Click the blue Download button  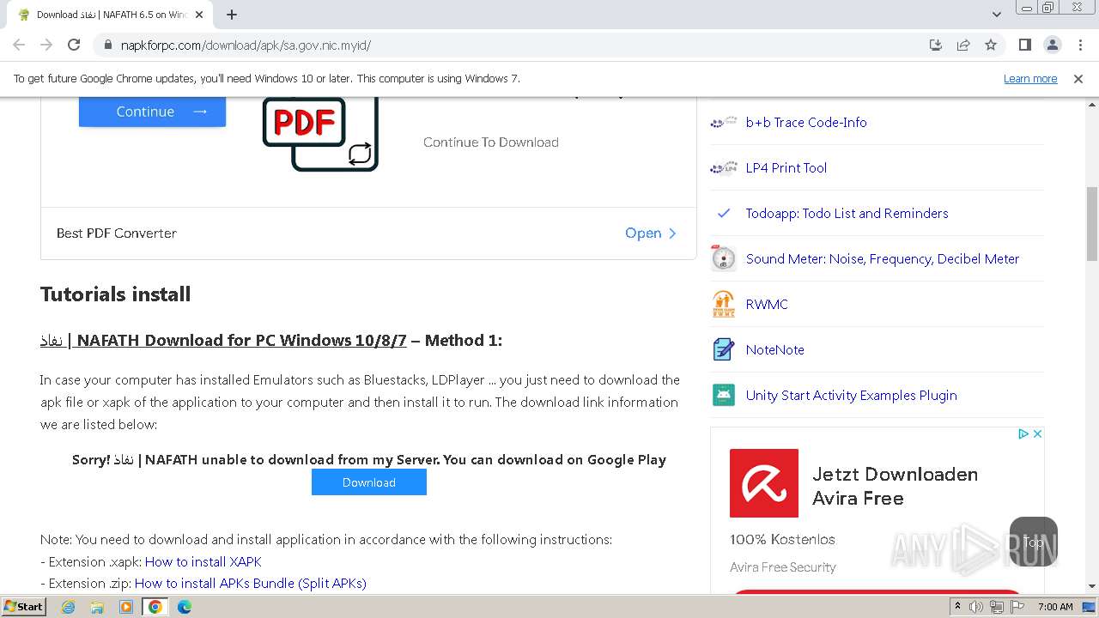coord(369,482)
